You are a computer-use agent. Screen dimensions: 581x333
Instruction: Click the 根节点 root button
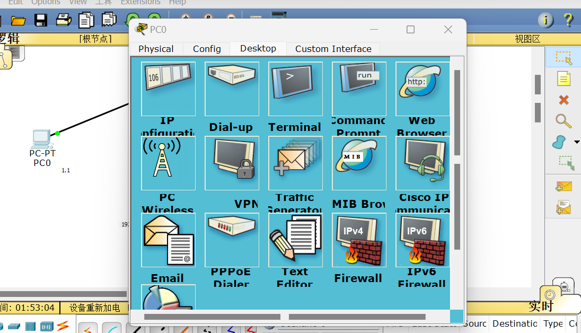95,39
